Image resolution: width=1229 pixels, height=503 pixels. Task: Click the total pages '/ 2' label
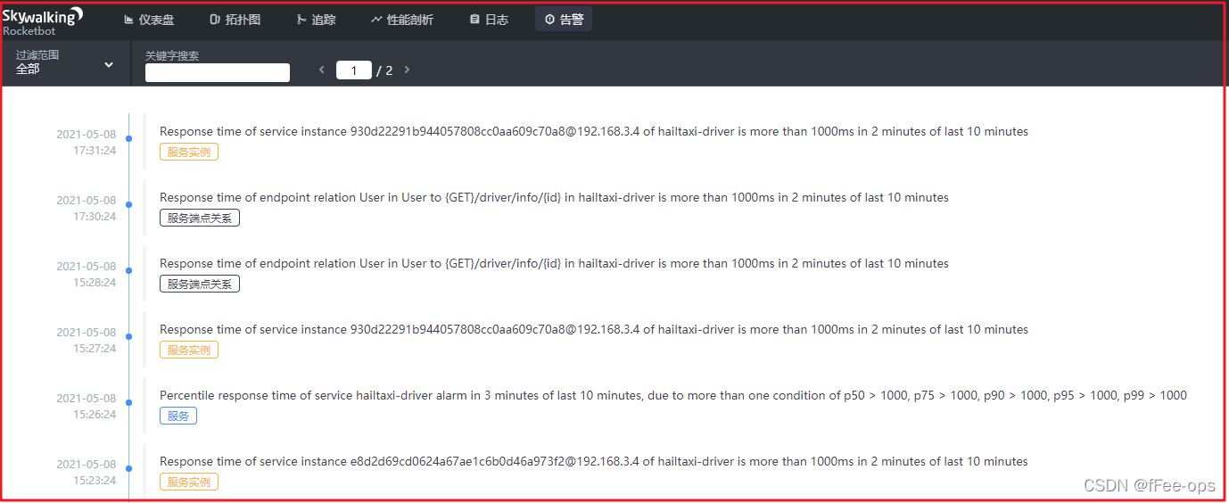(x=384, y=70)
